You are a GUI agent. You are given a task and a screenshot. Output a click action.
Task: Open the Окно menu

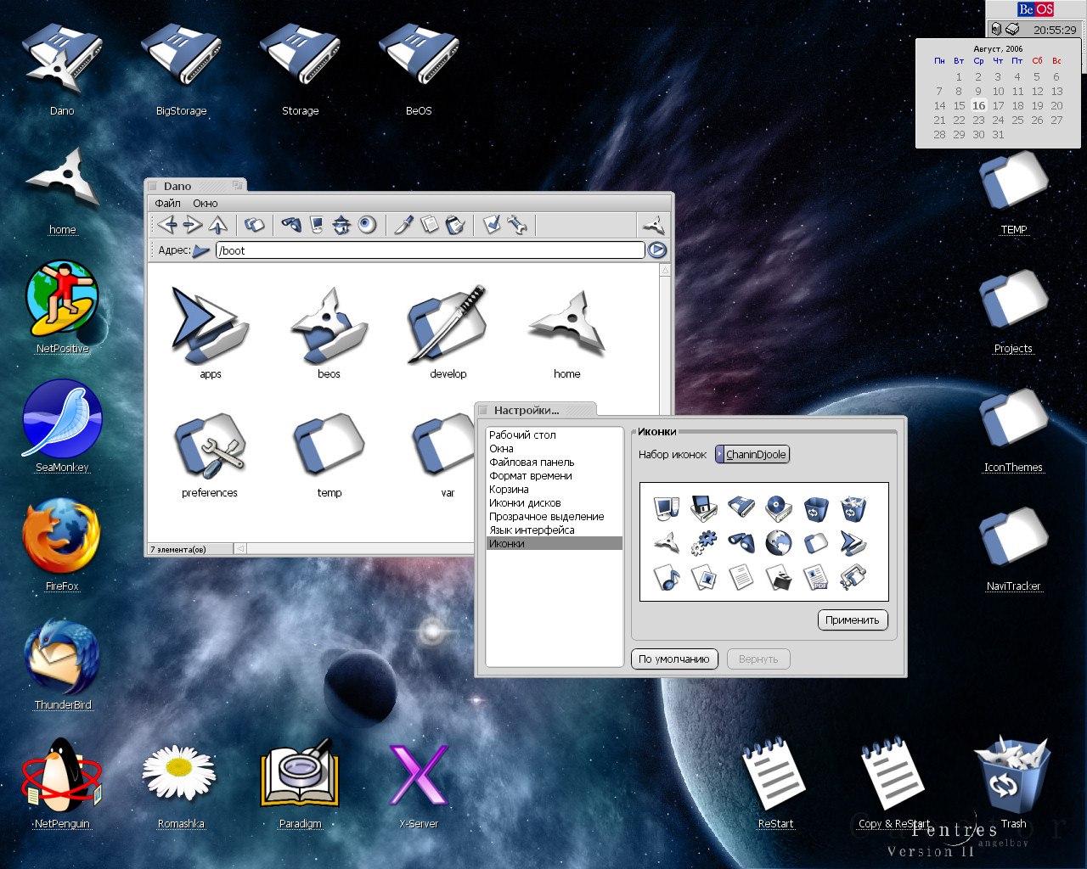206,204
